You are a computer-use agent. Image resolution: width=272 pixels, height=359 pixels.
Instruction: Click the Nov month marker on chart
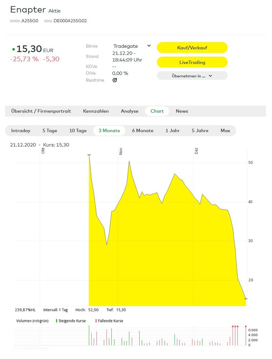coord(121,151)
